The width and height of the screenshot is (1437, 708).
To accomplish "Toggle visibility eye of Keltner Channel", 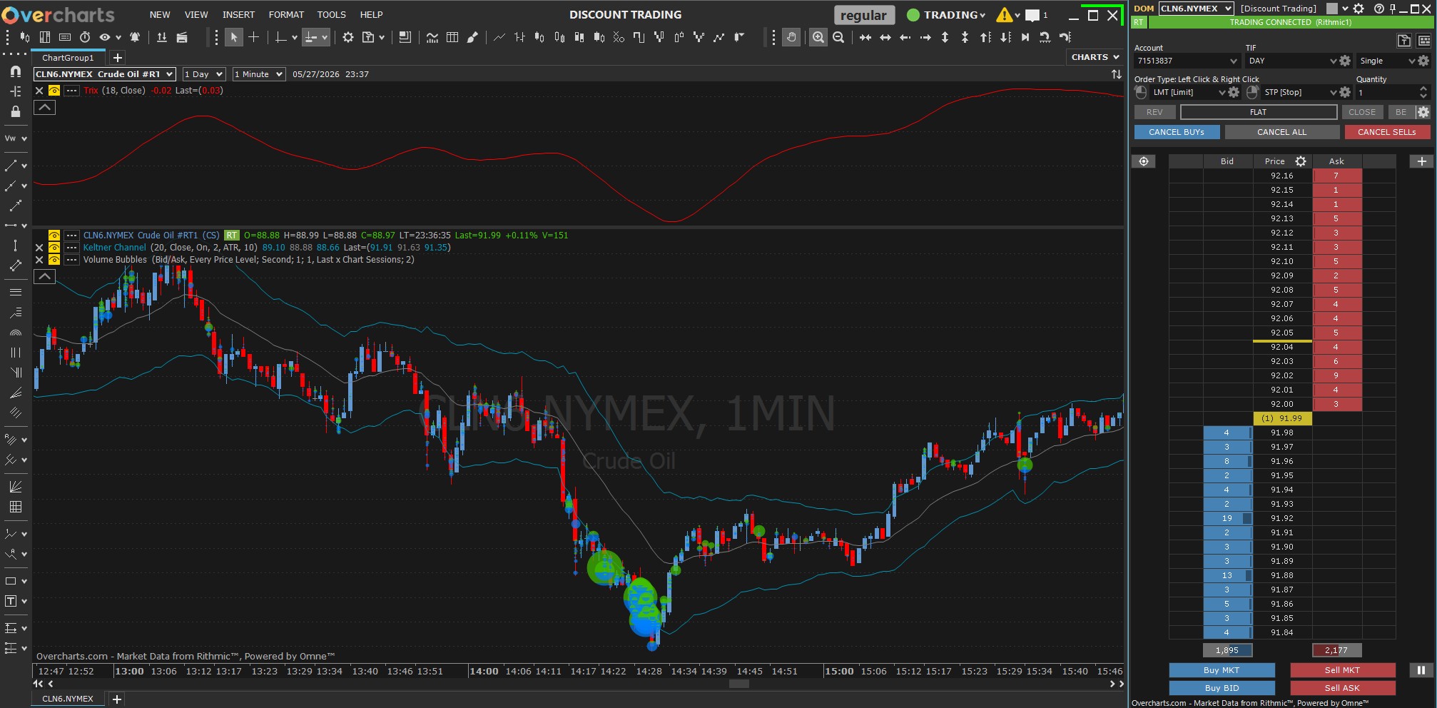I will pyautogui.click(x=54, y=248).
